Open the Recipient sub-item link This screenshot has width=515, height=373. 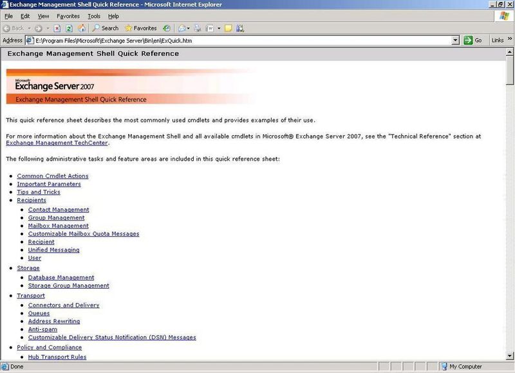41,242
